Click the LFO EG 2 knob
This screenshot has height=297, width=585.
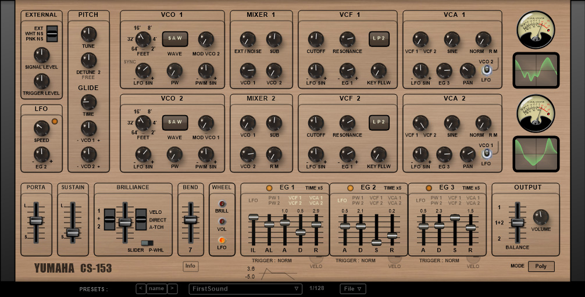41,154
